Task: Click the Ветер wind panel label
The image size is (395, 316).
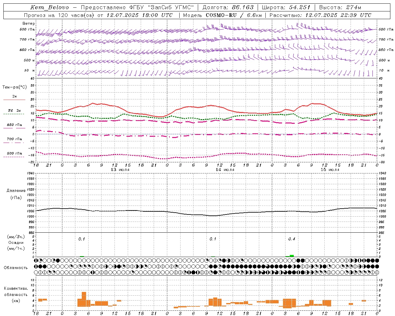Action: 29,23
